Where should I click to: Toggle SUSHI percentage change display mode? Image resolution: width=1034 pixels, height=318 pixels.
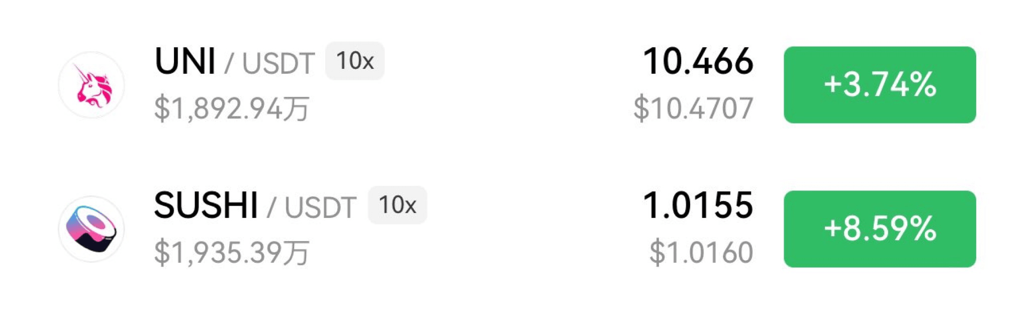880,229
